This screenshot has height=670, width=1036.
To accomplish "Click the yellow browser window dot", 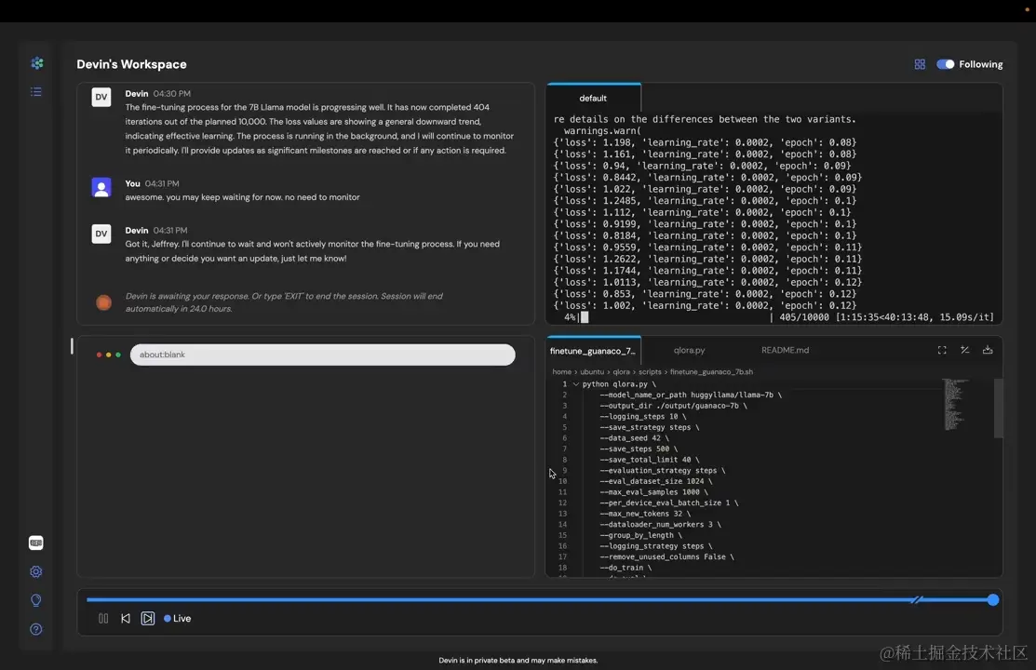I will click(108, 355).
